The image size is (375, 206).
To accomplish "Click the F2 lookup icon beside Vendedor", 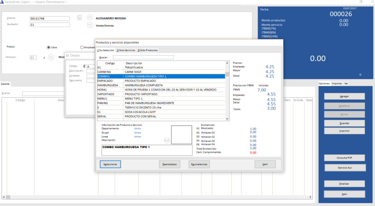I will click(x=90, y=25).
